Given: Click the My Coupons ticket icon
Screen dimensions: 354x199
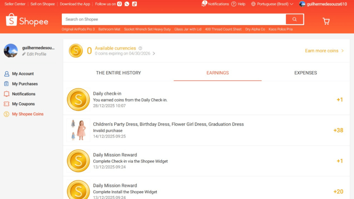Looking at the screenshot, I should [x=7, y=104].
